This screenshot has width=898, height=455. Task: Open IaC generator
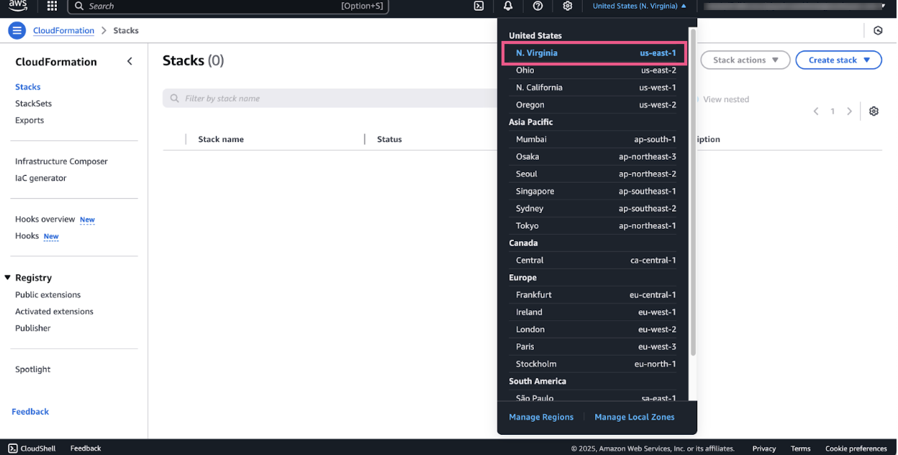point(40,178)
